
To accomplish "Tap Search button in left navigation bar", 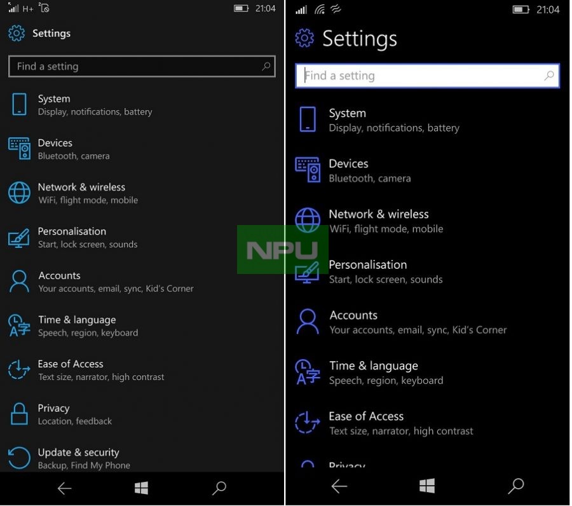I will [x=219, y=488].
